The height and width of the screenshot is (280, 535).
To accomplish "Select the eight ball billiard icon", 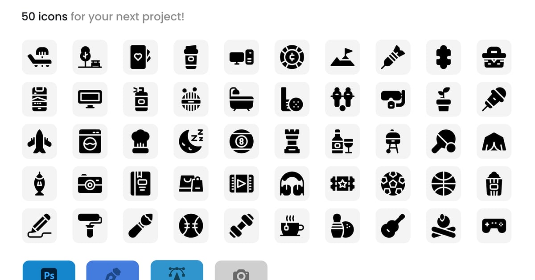I will pos(242,141).
